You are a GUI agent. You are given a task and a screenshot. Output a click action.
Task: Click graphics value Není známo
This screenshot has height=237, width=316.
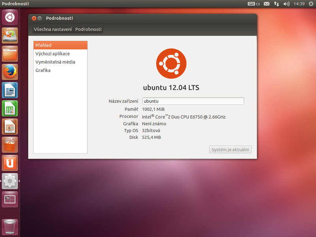click(x=154, y=124)
